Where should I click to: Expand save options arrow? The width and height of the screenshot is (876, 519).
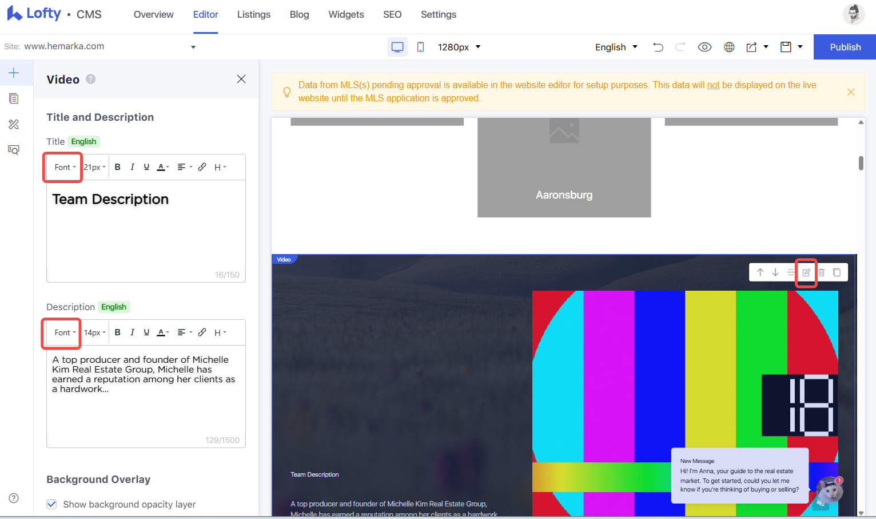pos(800,47)
